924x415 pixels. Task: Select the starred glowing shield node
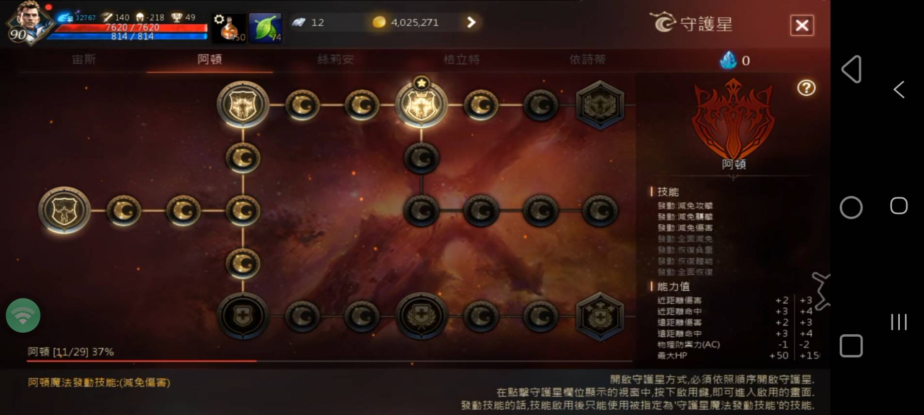point(422,104)
